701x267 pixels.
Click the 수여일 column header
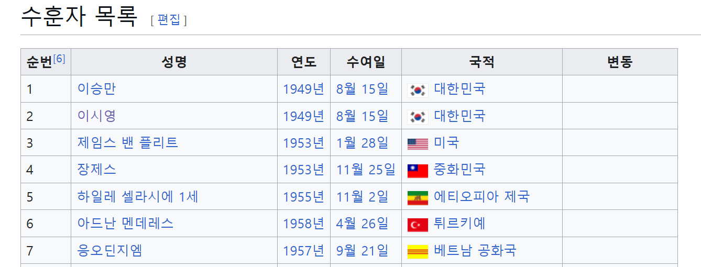tap(366, 62)
